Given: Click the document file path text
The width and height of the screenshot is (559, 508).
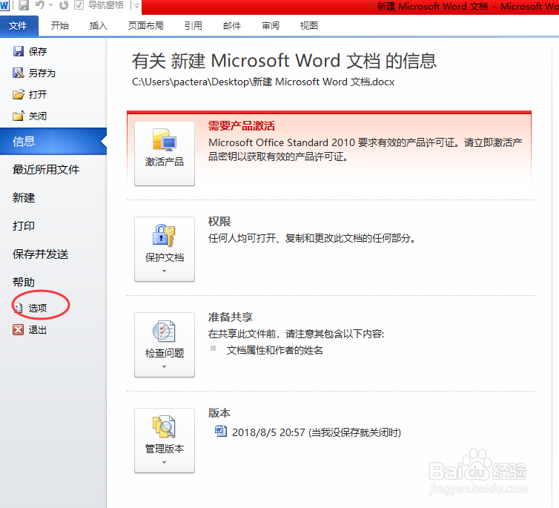Looking at the screenshot, I should point(263,82).
